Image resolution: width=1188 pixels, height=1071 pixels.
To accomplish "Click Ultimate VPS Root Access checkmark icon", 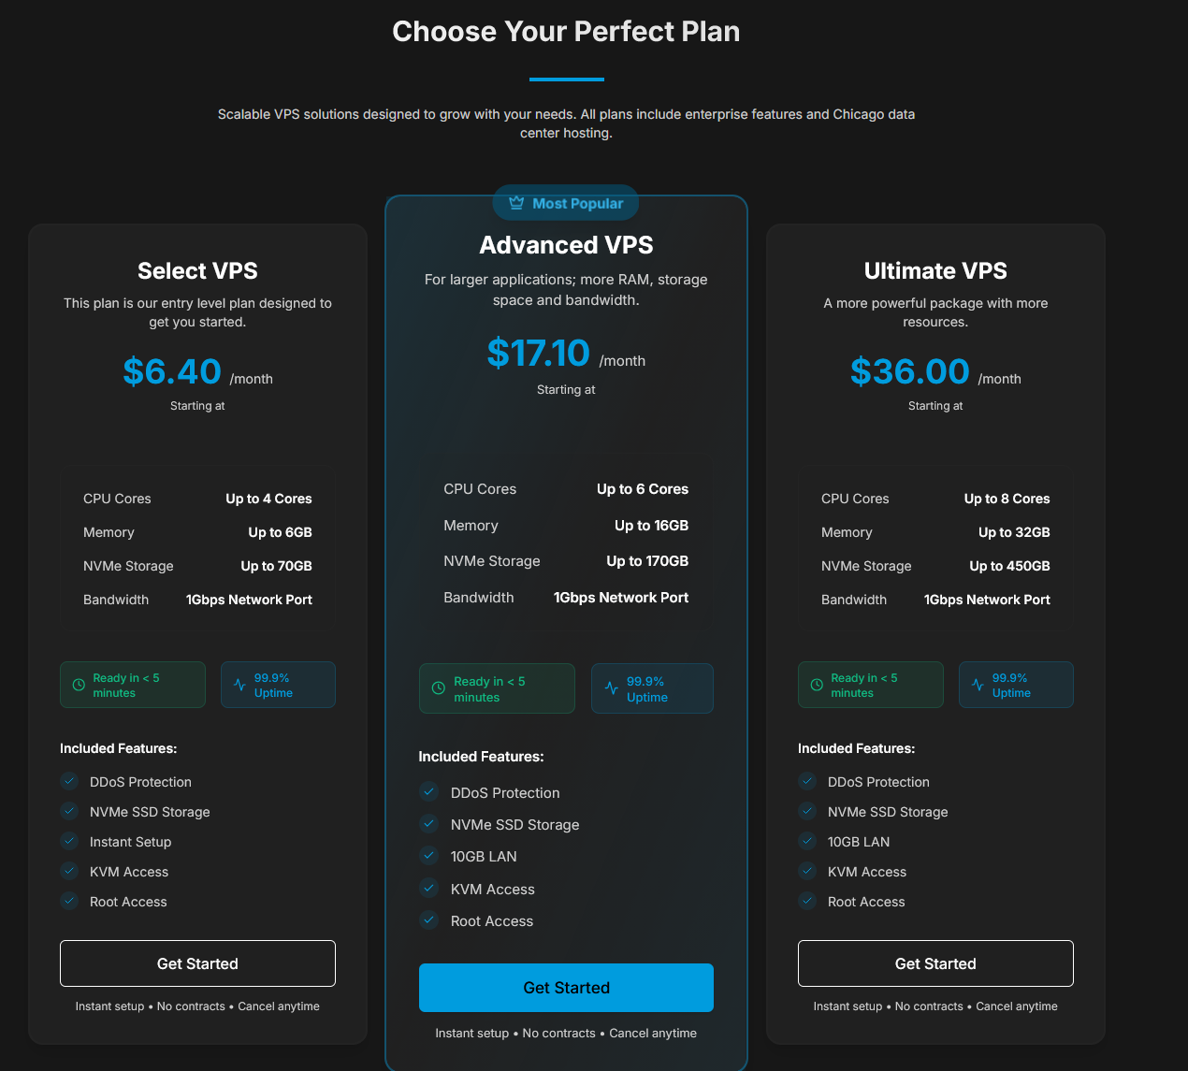I will 807,901.
